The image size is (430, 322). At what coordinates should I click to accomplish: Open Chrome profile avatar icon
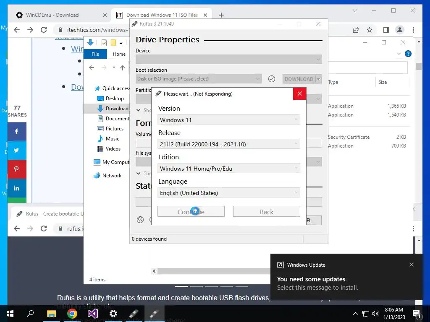400,30
